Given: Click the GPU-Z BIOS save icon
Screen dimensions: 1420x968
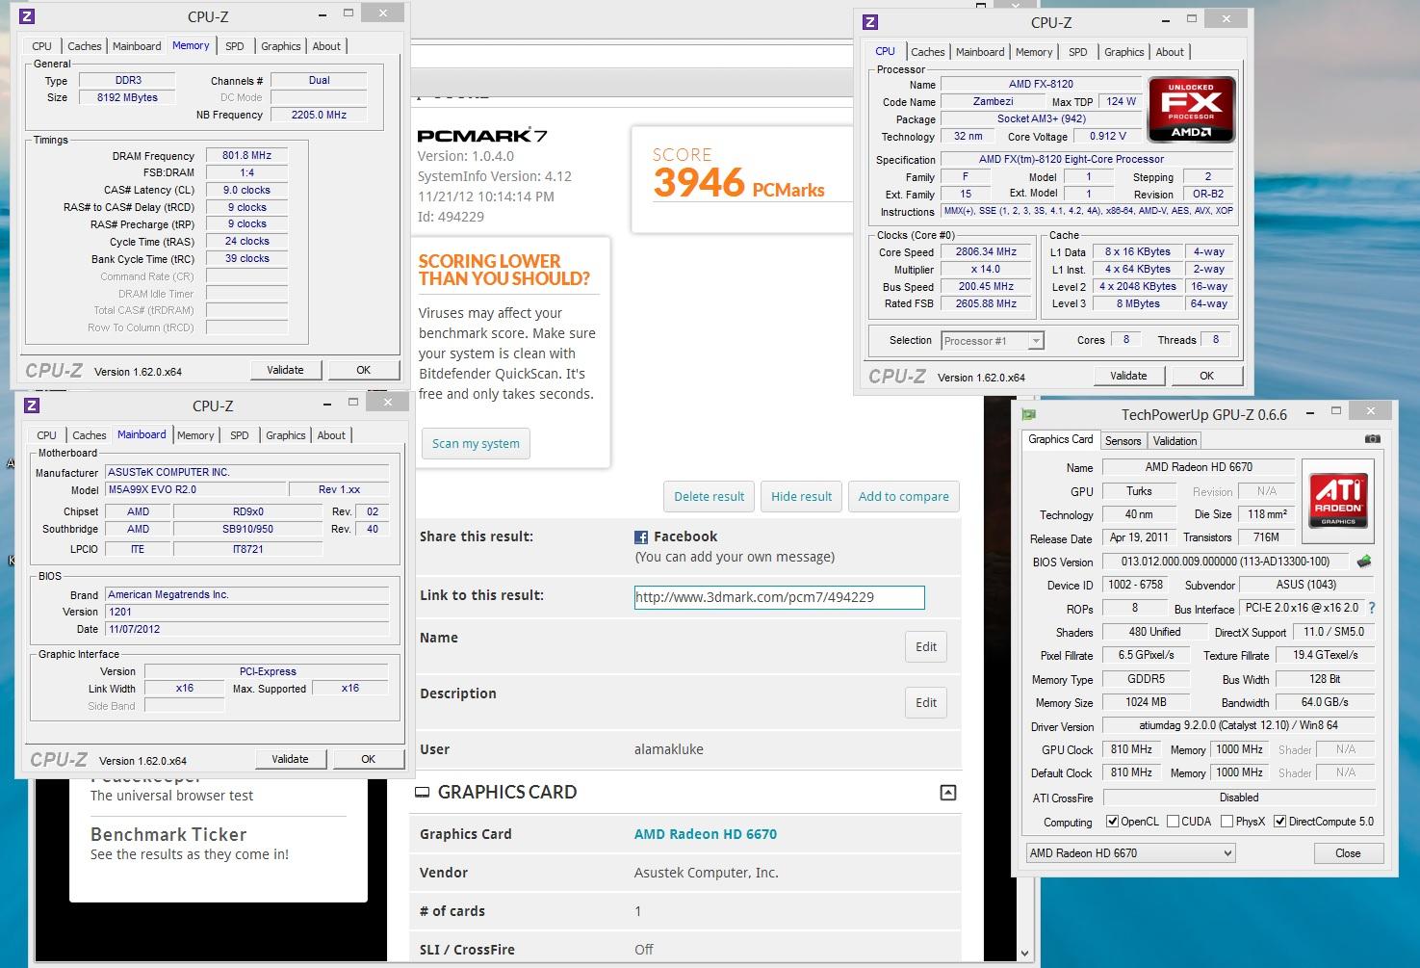Looking at the screenshot, I should coord(1363,561).
